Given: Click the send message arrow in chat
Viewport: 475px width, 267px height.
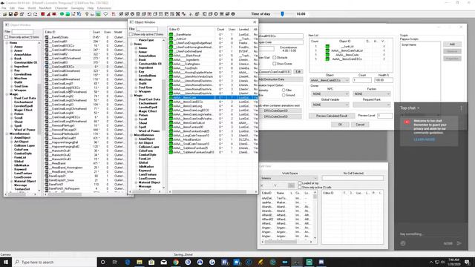Looking at the screenshot, I should (x=459, y=243).
